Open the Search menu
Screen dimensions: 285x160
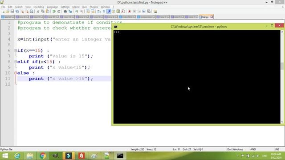(x=19, y=7)
